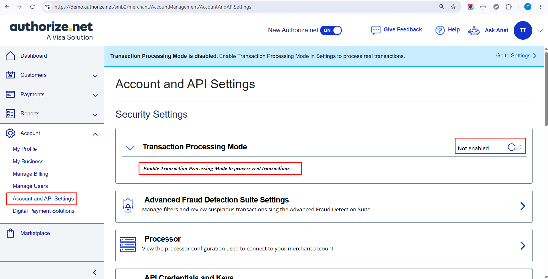Click the Processor heading
This screenshot has height=279, width=548.
coord(163,239)
